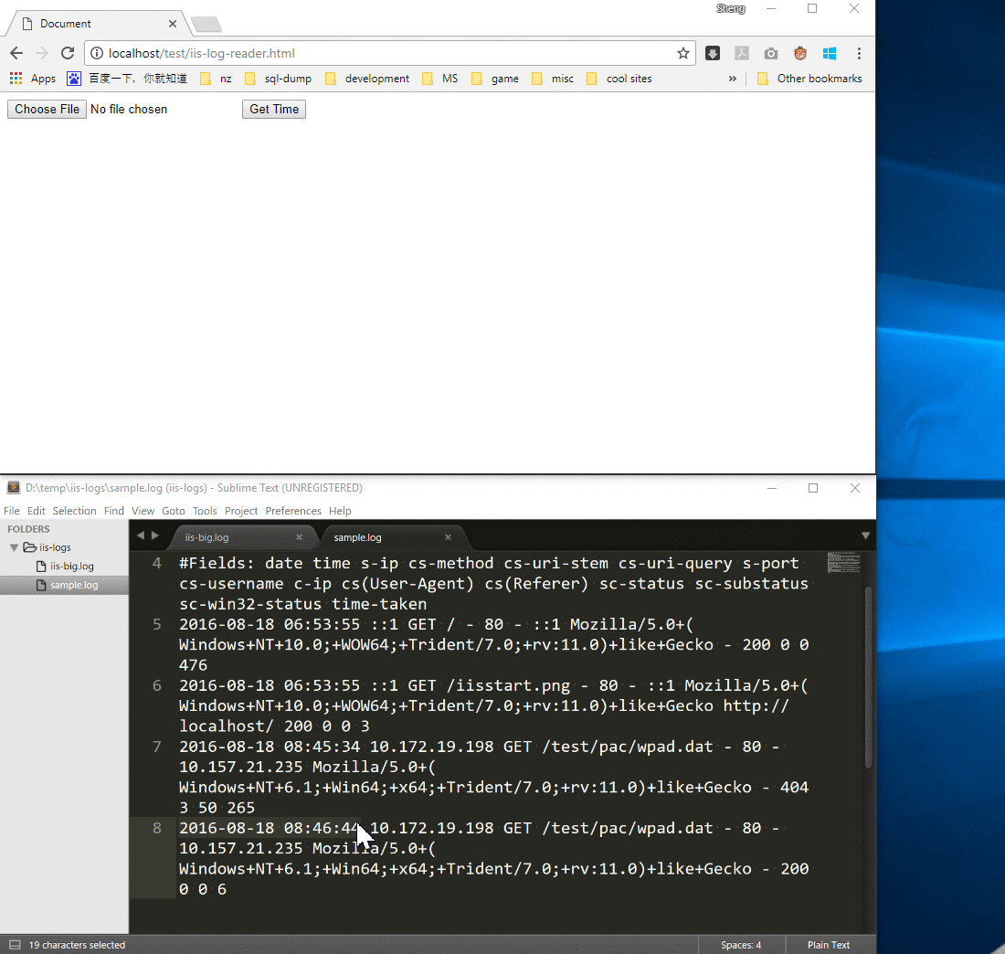The image size is (1005, 954).
Task: Collapse the iis-logs folder in sidebar
Action: pos(15,547)
